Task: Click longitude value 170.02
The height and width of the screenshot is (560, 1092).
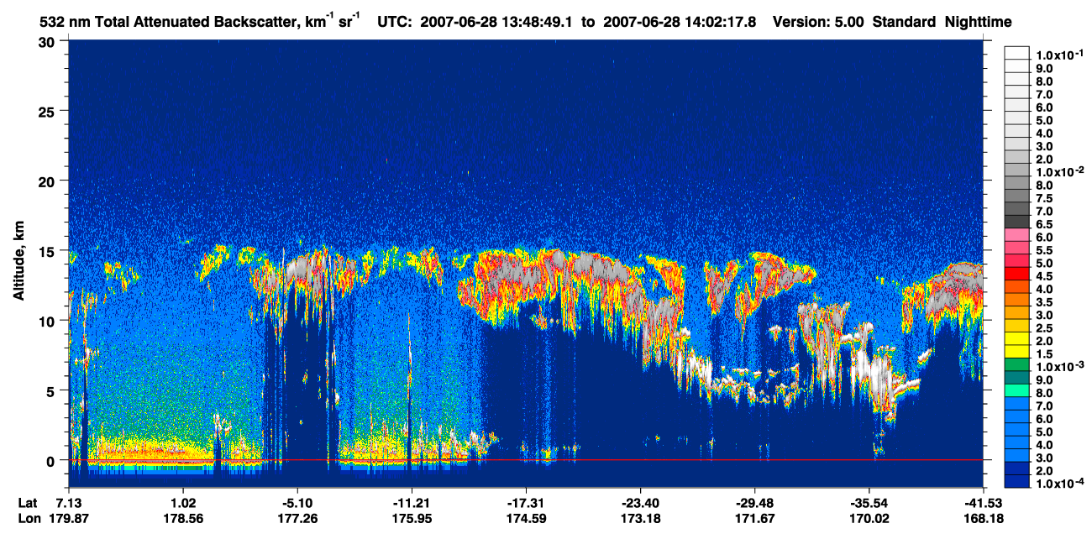Action: (870, 518)
